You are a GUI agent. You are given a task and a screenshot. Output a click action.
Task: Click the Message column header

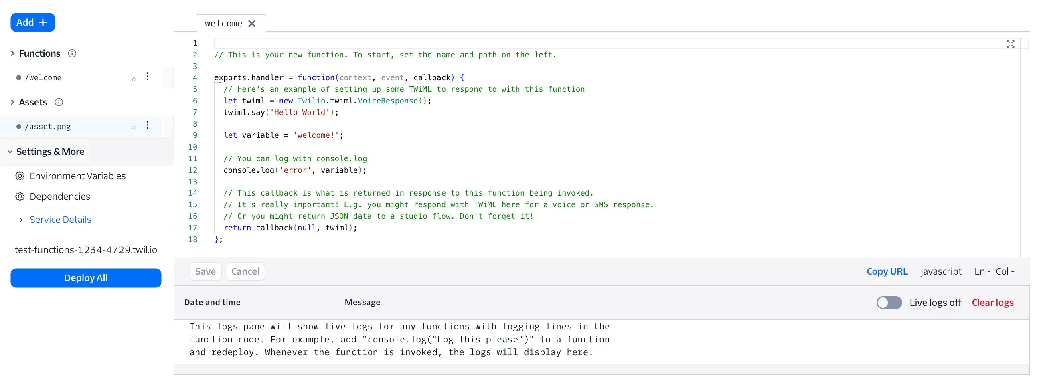click(362, 302)
